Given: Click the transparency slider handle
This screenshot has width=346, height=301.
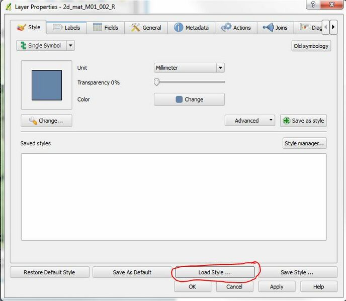Looking at the screenshot, I should [156, 82].
